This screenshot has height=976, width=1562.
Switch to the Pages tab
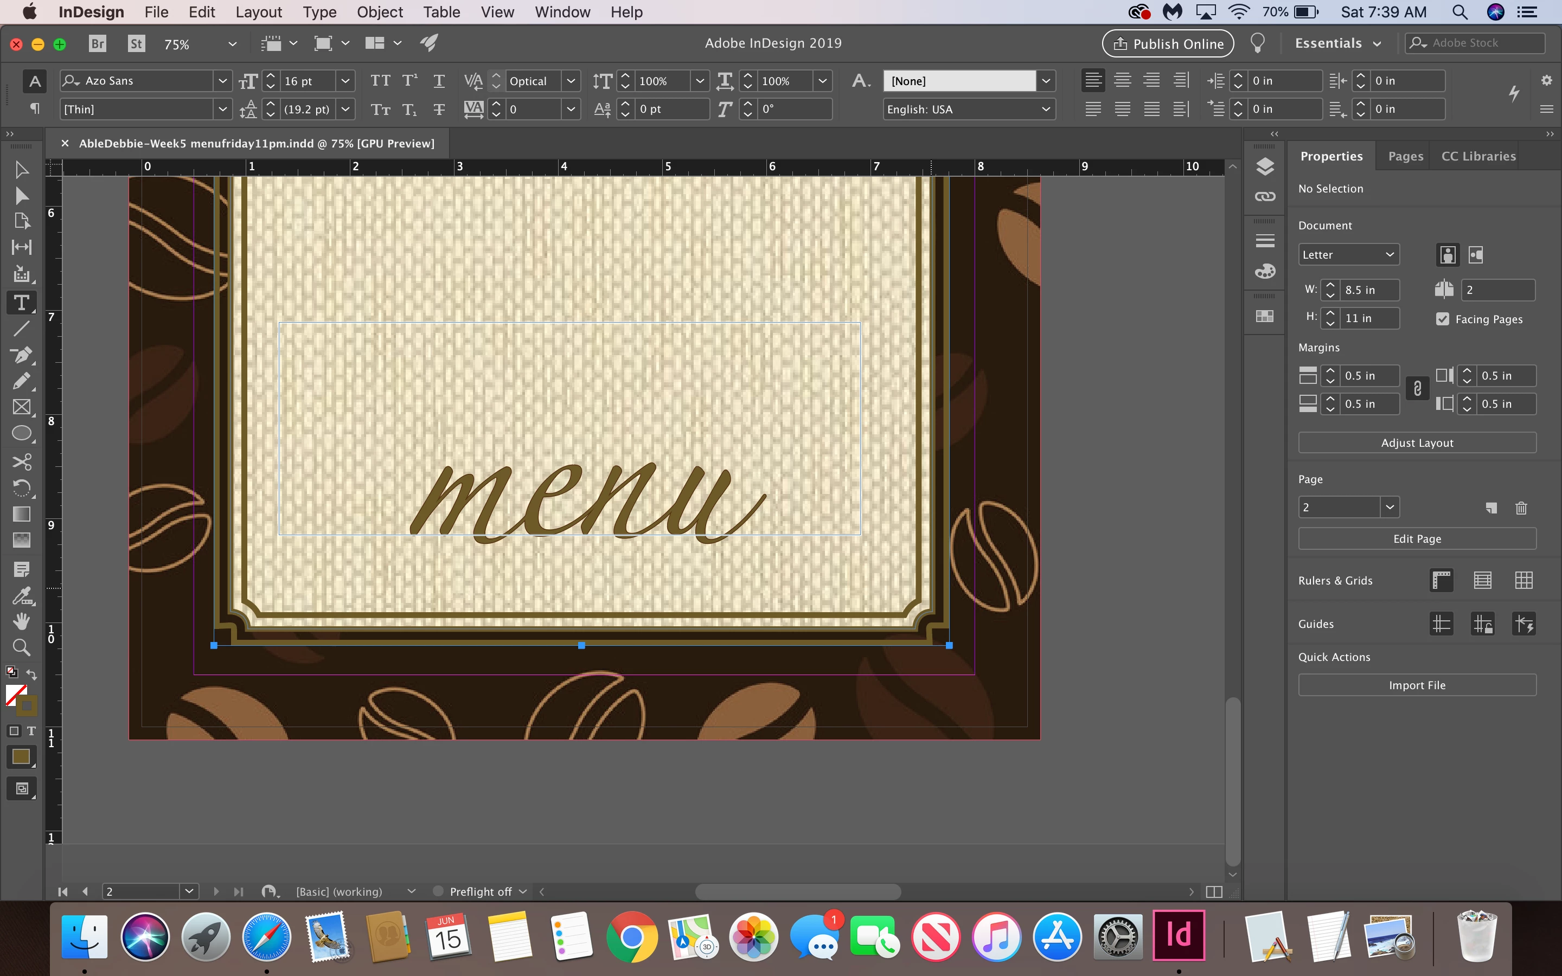pyautogui.click(x=1405, y=156)
